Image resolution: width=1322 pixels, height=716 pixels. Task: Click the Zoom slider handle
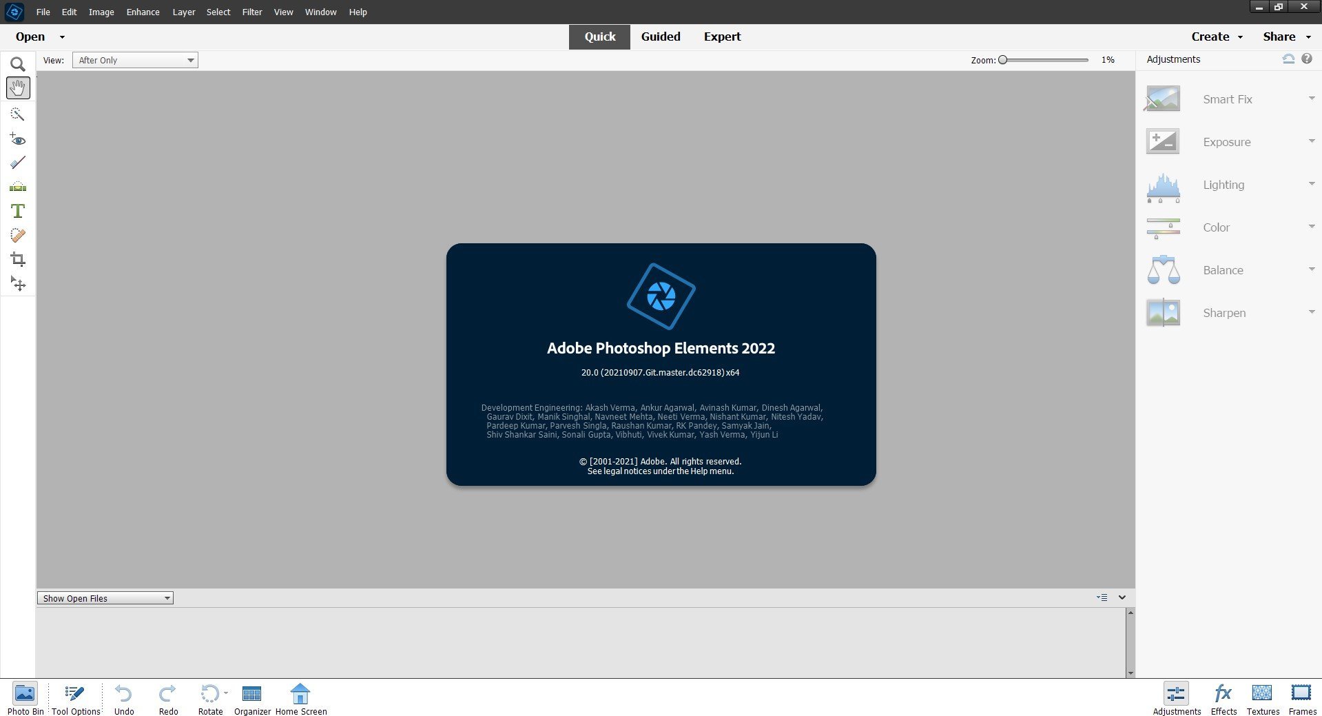click(x=1003, y=60)
